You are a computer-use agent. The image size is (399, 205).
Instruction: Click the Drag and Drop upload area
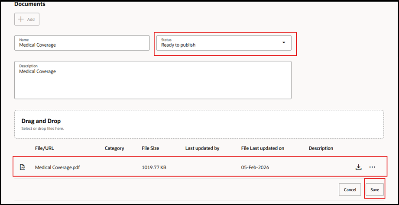199,124
